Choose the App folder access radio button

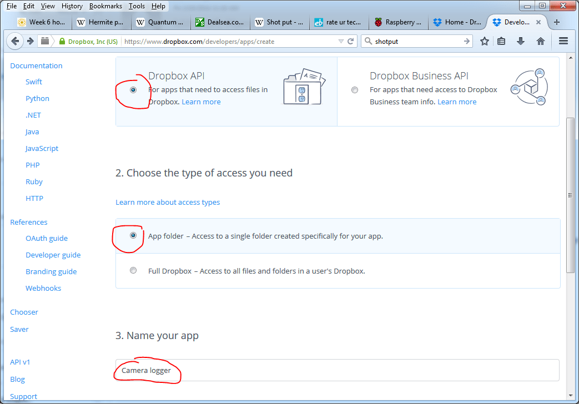tap(133, 235)
